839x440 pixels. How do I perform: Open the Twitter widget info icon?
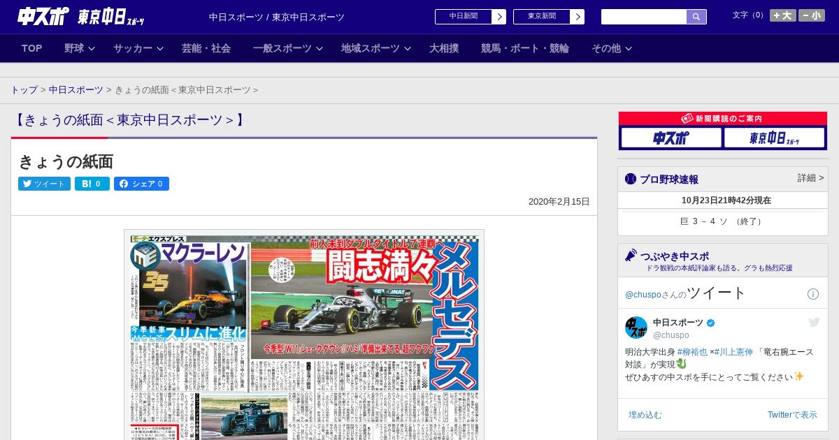click(x=813, y=294)
